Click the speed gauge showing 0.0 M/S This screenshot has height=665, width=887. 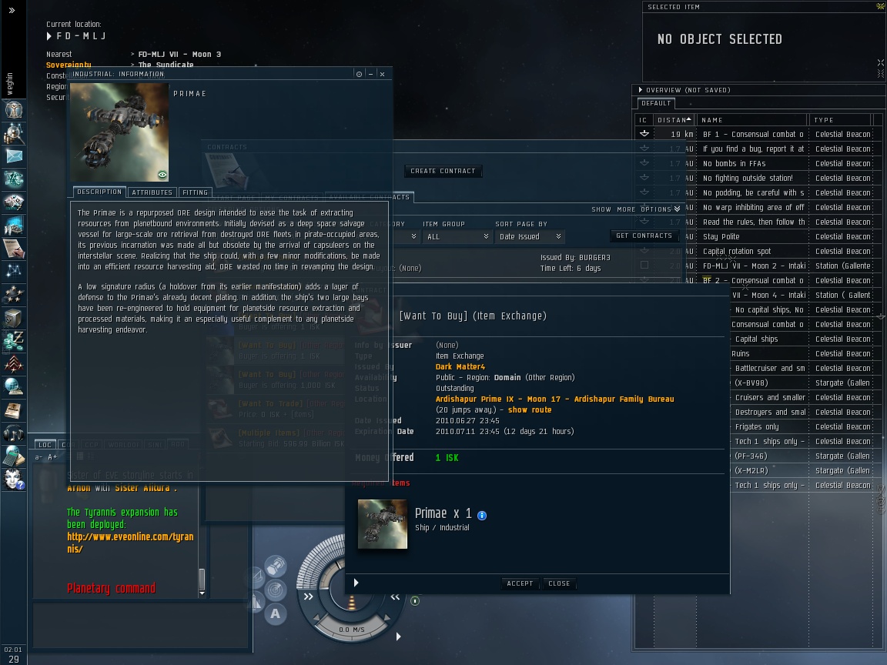point(351,630)
